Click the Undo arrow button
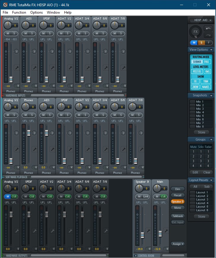 click(208, 28)
